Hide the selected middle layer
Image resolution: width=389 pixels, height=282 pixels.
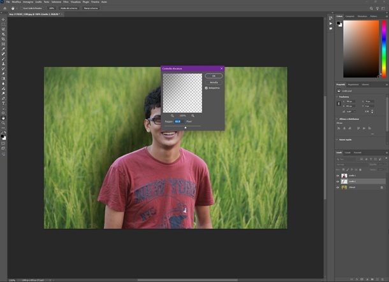337,181
